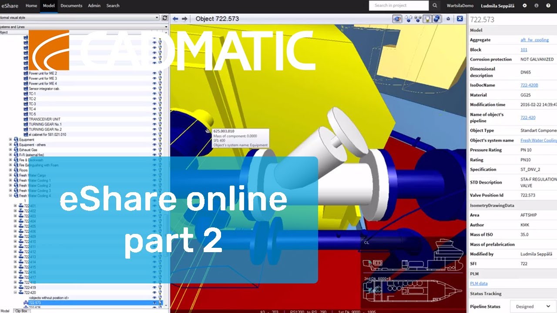The width and height of the screenshot is (557, 313).
Task: Click the valve icon of 722.573 row
Action: click(26, 303)
